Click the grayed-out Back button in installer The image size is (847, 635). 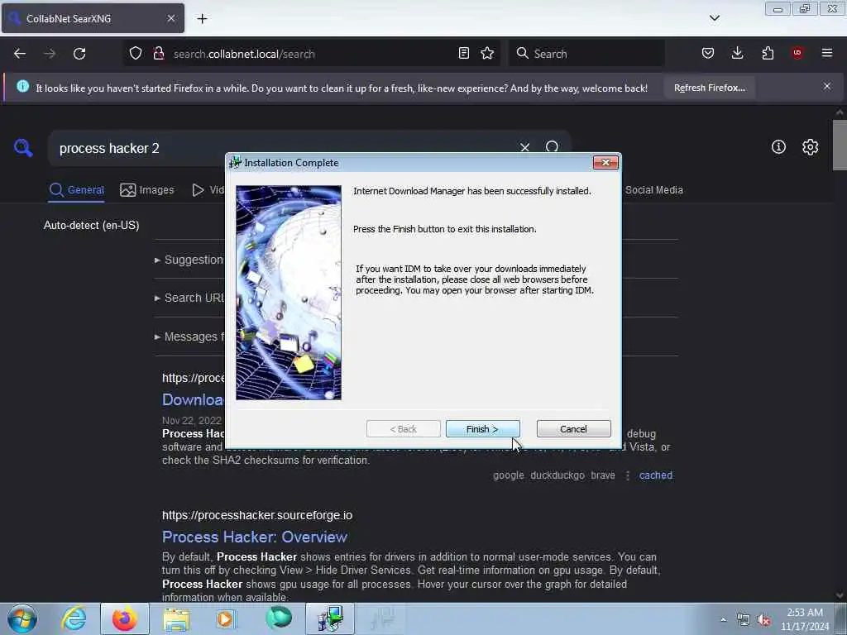(x=403, y=429)
